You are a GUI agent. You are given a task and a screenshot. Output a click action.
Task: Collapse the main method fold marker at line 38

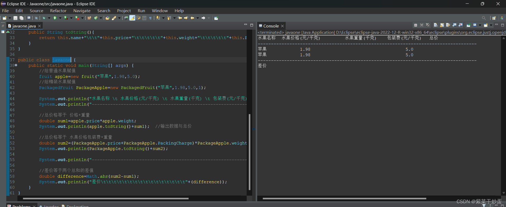point(16,65)
